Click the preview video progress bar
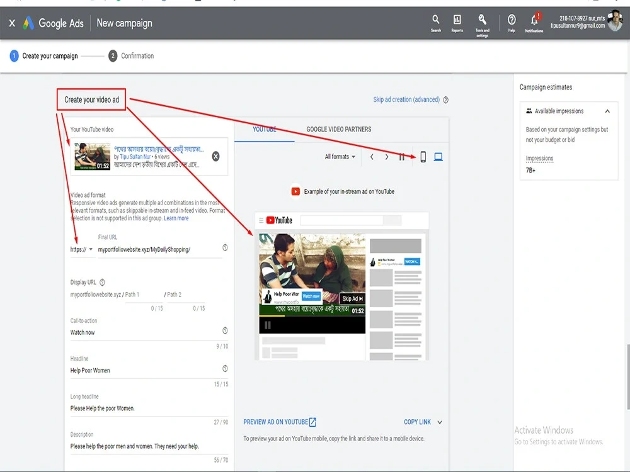The width and height of the screenshot is (630, 472). [312, 317]
